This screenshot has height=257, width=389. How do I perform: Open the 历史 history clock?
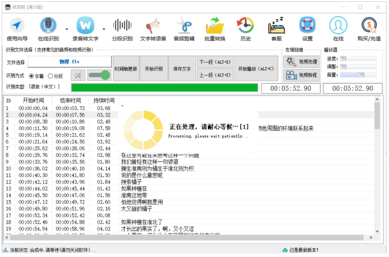coord(246,29)
